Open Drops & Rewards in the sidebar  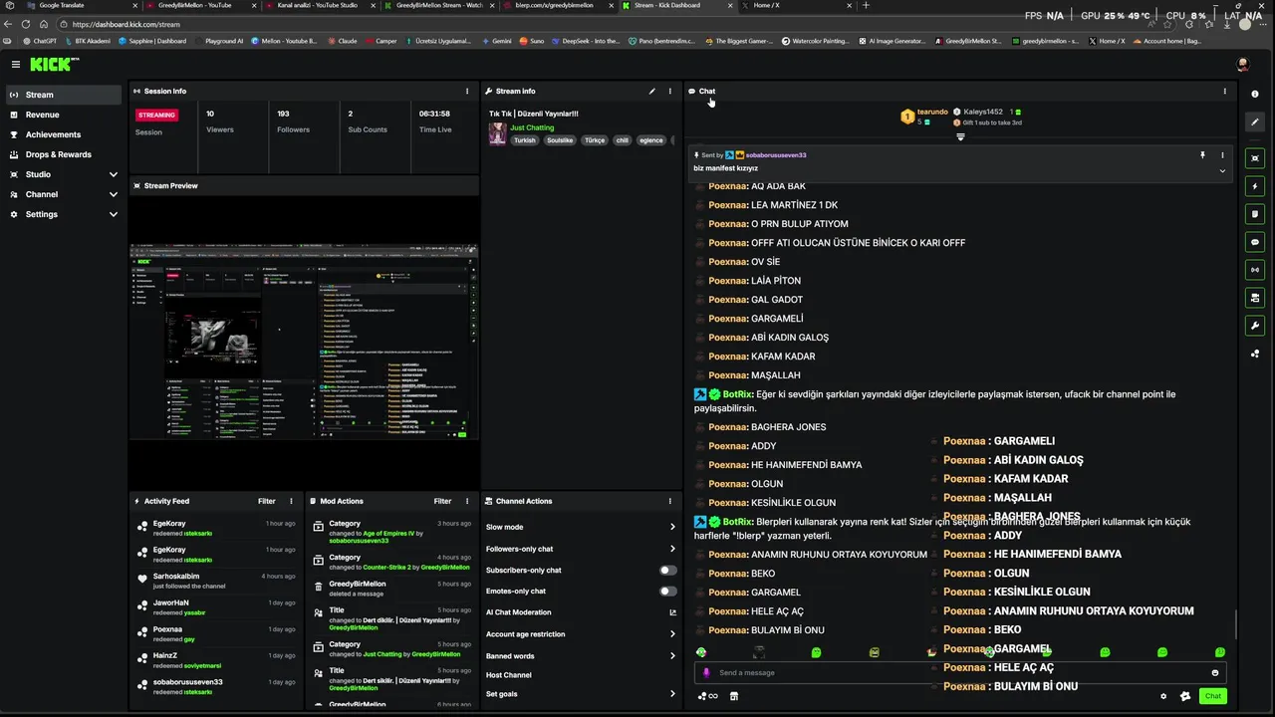pos(64,154)
